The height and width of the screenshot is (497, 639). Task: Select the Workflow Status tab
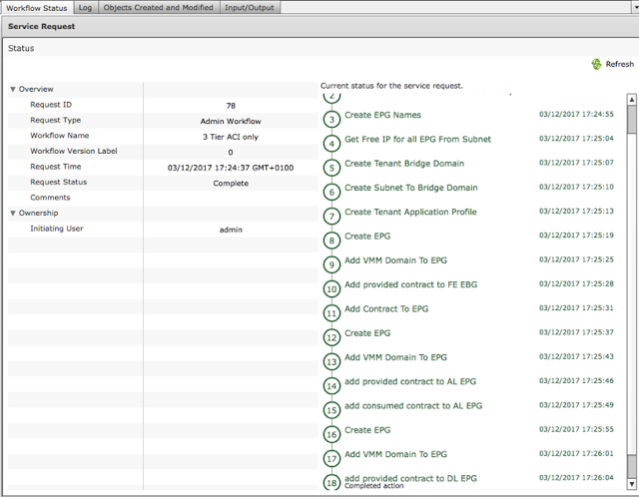[37, 7]
